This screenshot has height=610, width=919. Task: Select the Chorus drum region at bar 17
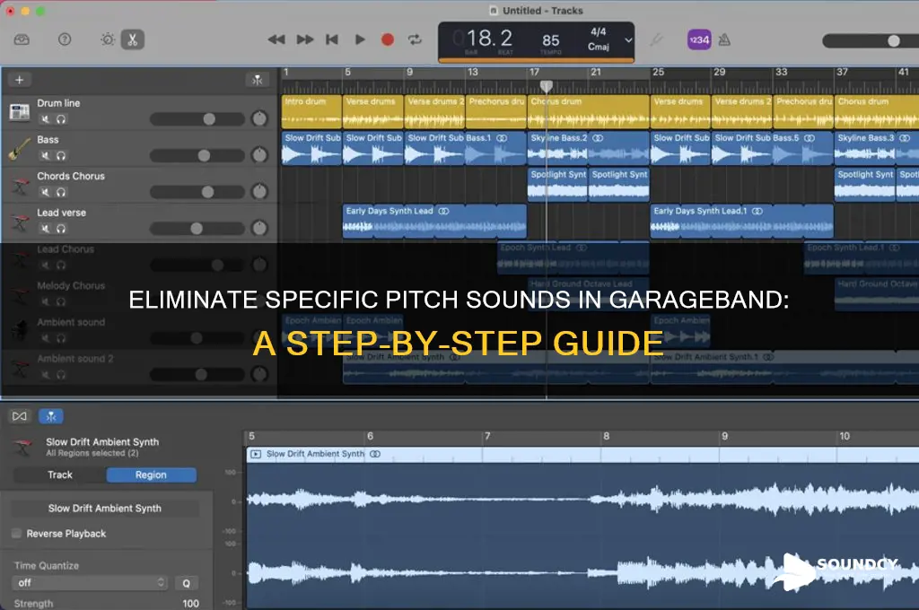(588, 112)
